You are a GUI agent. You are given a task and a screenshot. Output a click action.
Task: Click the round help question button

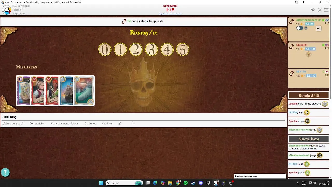tap(5, 172)
